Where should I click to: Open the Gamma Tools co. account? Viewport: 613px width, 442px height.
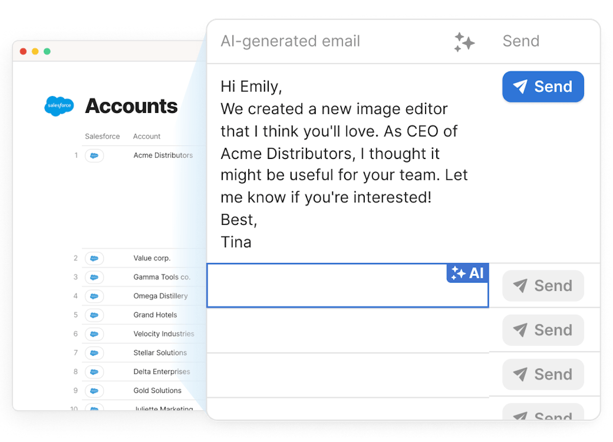(162, 277)
